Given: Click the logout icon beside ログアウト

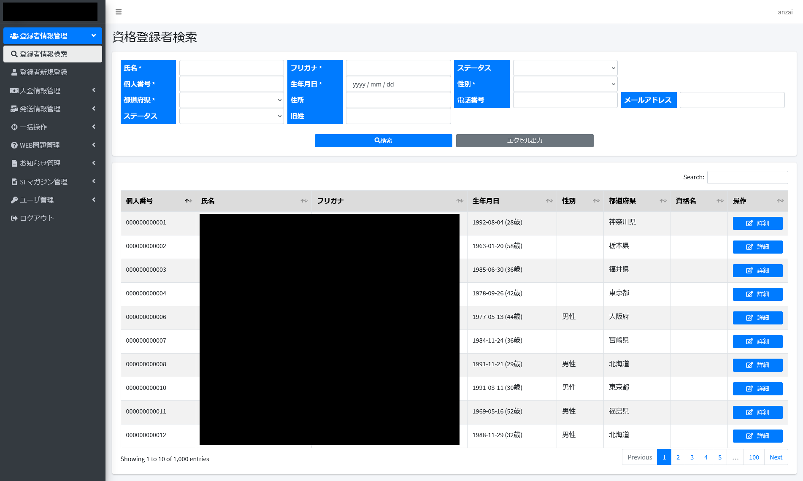Looking at the screenshot, I should pos(14,218).
